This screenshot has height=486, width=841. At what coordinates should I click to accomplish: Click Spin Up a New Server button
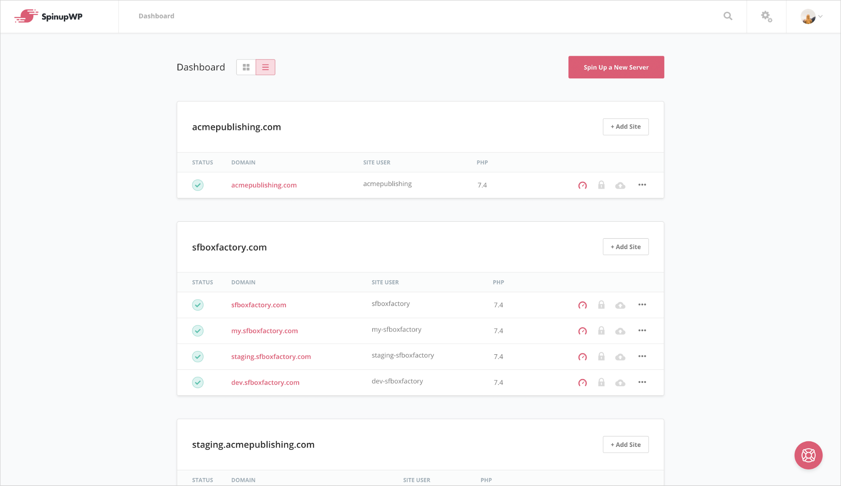(x=616, y=67)
